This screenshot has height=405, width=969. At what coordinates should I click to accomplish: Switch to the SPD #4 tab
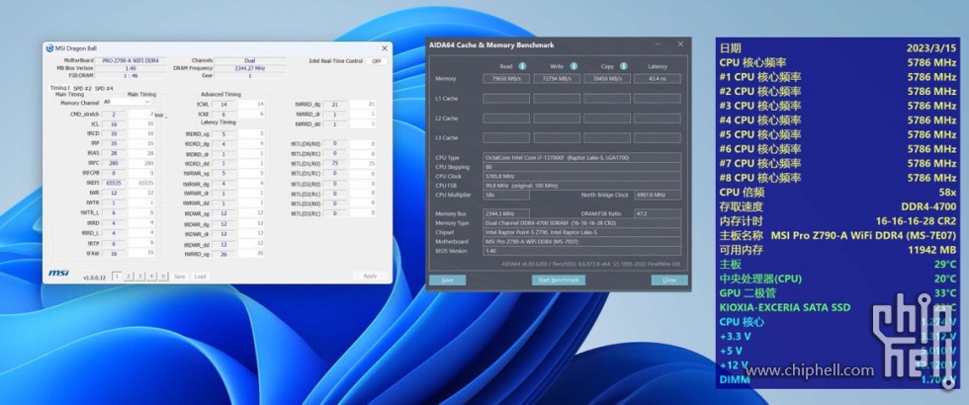click(x=105, y=88)
